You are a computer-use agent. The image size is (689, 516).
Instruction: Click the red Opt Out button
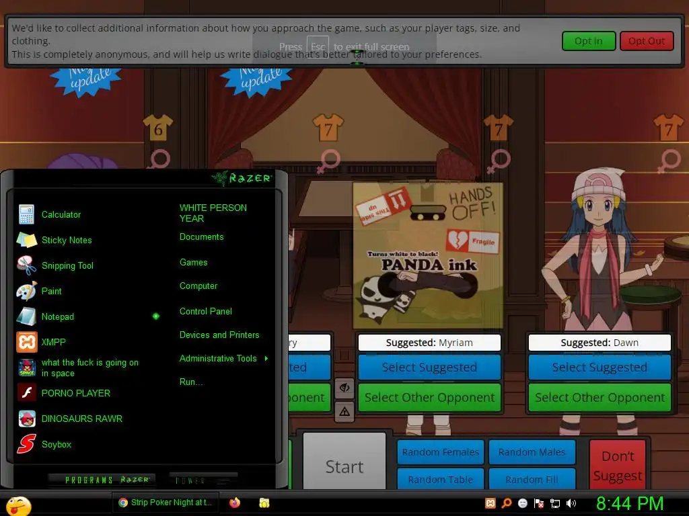tap(647, 41)
